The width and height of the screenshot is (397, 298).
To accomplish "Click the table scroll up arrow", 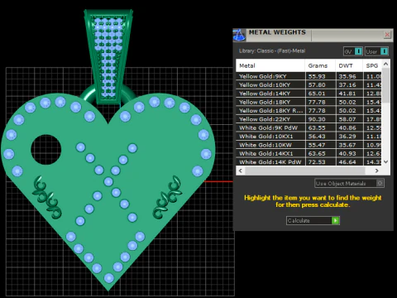I will coord(385,64).
